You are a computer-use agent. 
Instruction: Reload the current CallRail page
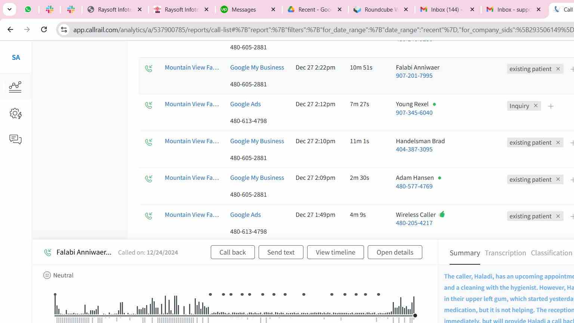[44, 30]
